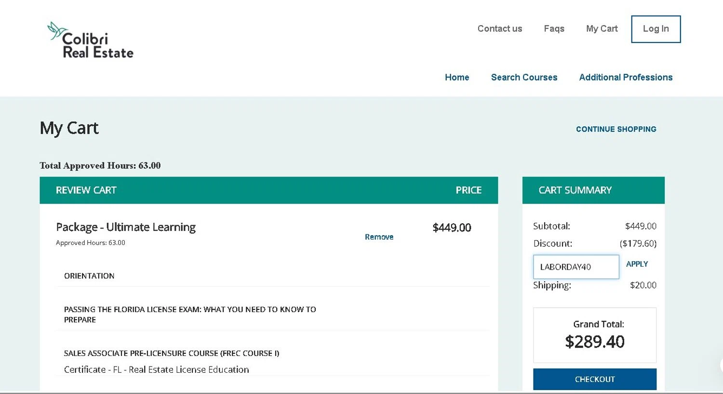Remove Package - Ultimate Learning from cart
This screenshot has width=723, height=394.
(x=379, y=237)
